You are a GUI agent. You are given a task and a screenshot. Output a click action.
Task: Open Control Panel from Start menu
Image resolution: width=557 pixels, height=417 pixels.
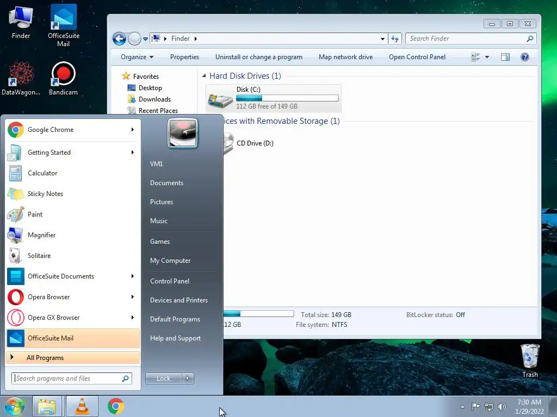[170, 281]
